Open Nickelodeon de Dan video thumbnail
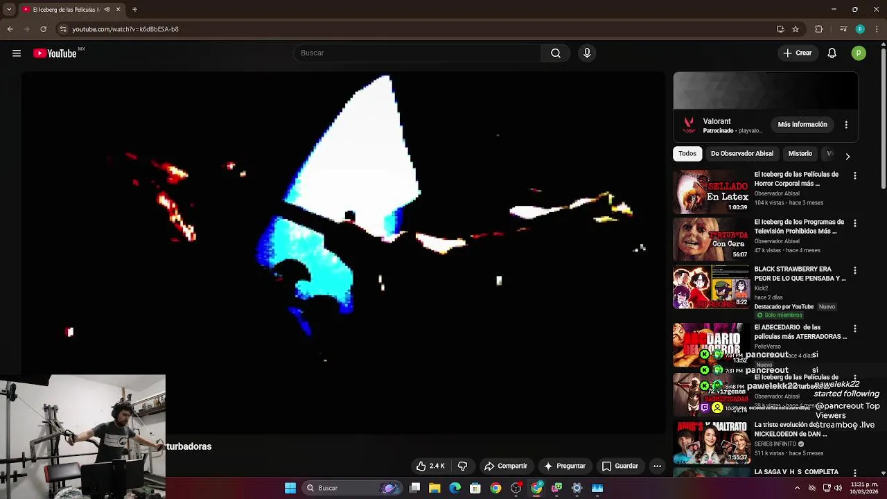This screenshot has width=887, height=499. (711, 442)
